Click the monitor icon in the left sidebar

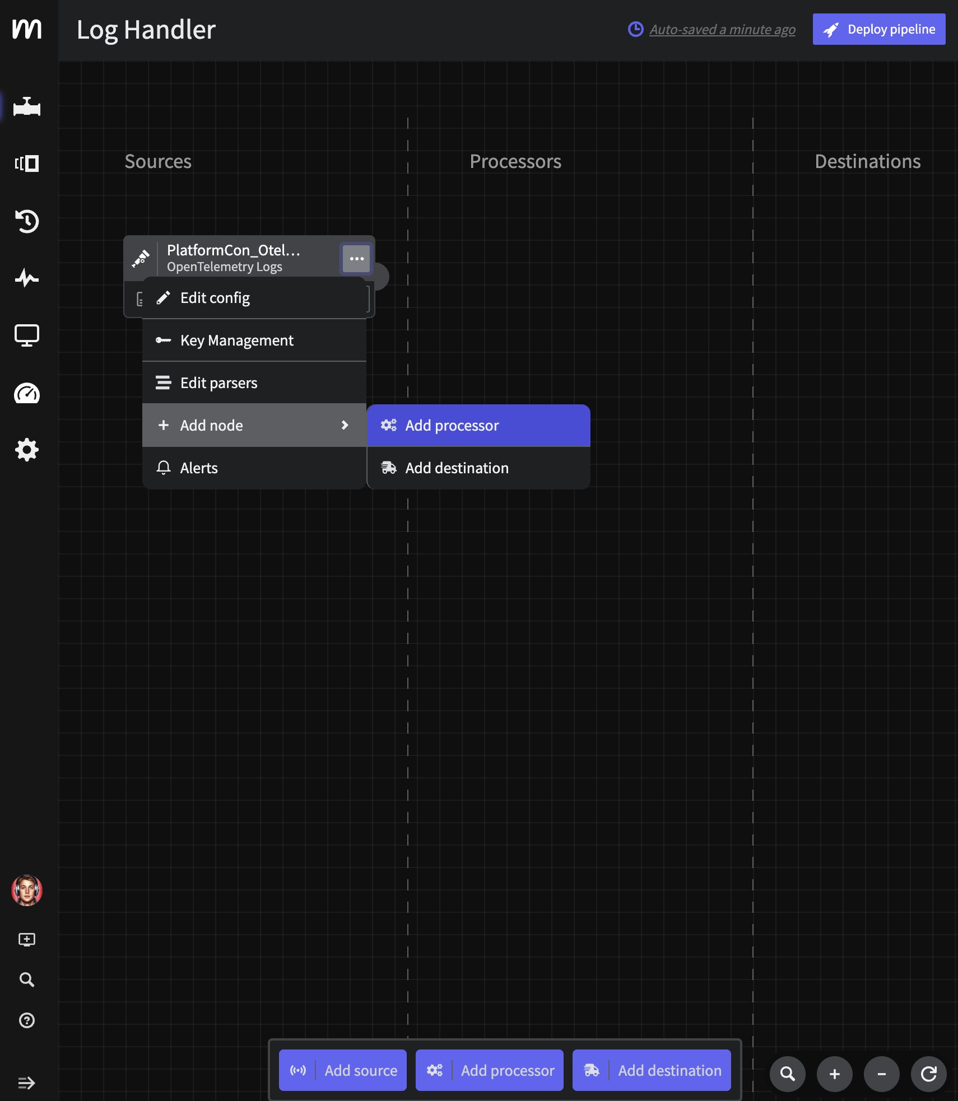(x=27, y=335)
